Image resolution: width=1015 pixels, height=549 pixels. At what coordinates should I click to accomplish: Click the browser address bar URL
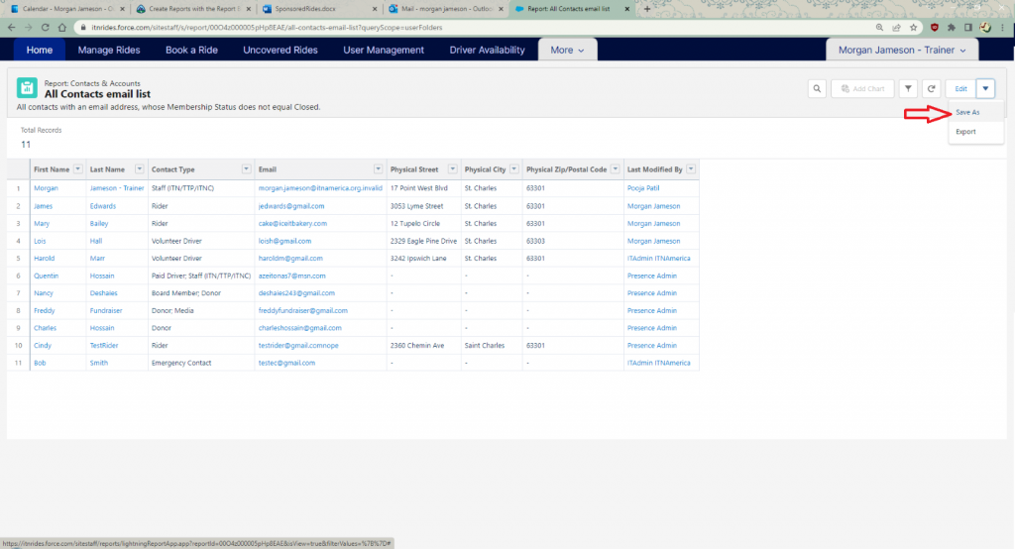(297, 28)
